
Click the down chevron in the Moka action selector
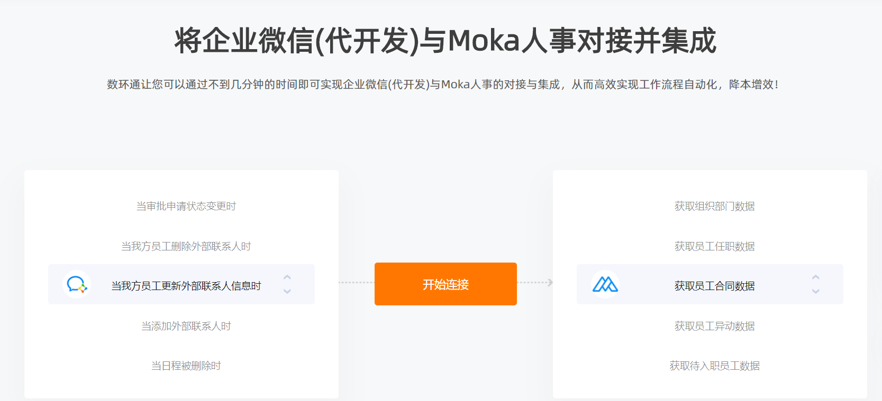coord(816,291)
